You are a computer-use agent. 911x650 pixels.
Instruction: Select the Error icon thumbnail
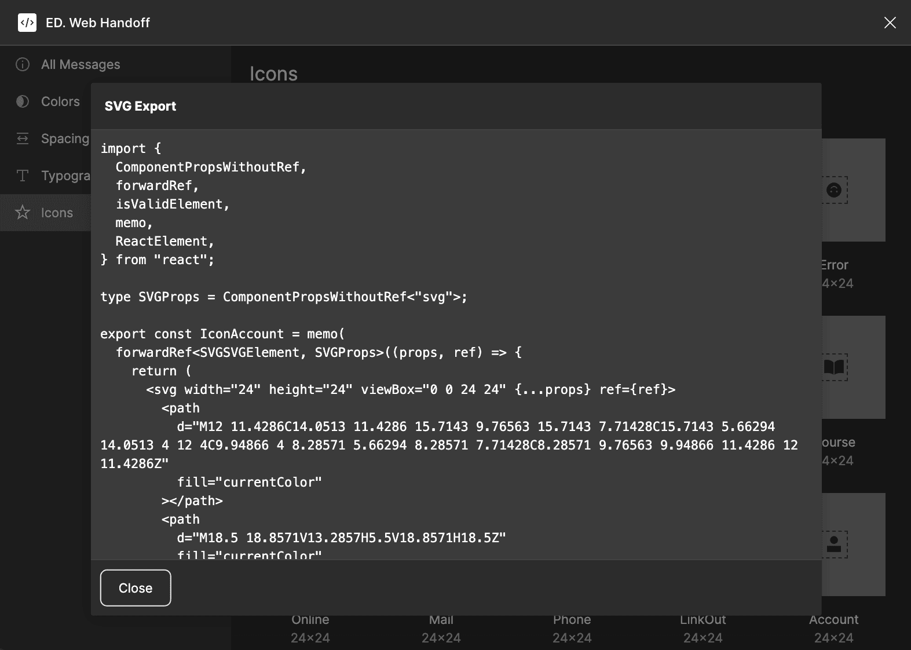853,190
